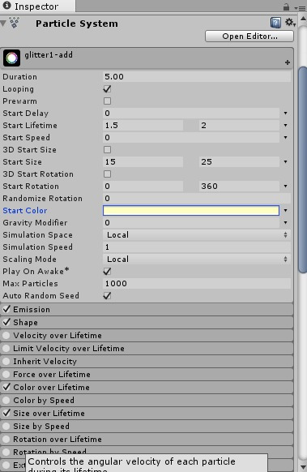
Task: Uncheck the Looping checkbox
Action: click(x=107, y=88)
